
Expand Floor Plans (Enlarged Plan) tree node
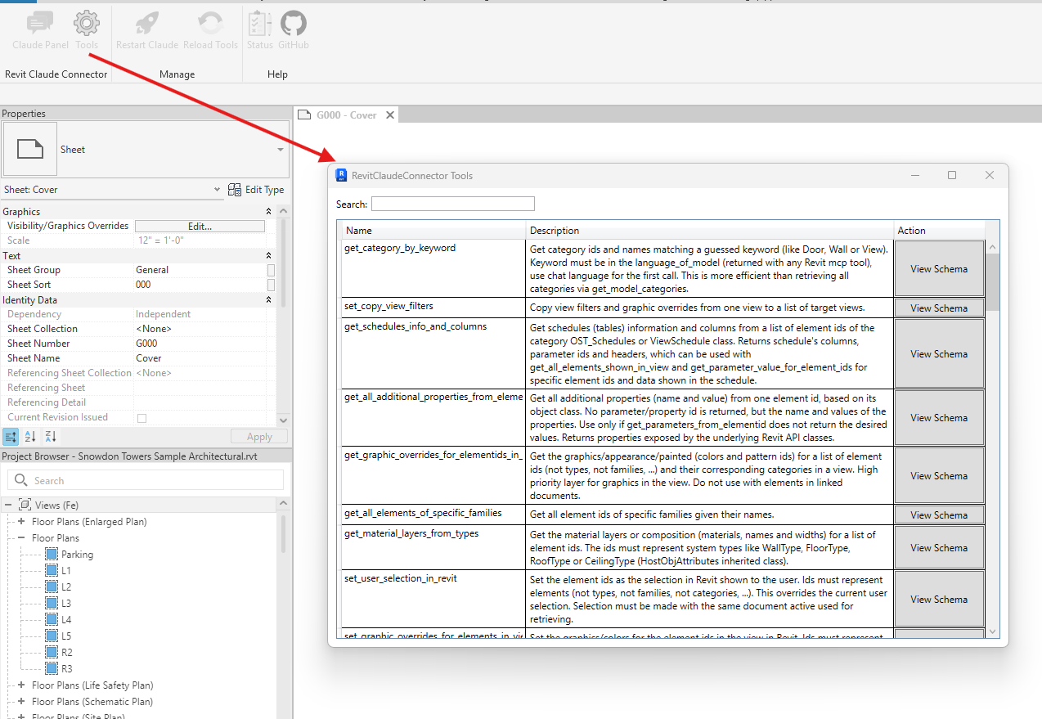point(21,522)
